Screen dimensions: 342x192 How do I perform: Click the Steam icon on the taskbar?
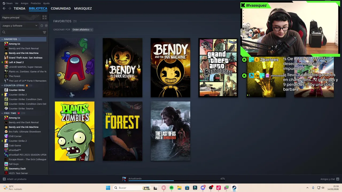234,188
